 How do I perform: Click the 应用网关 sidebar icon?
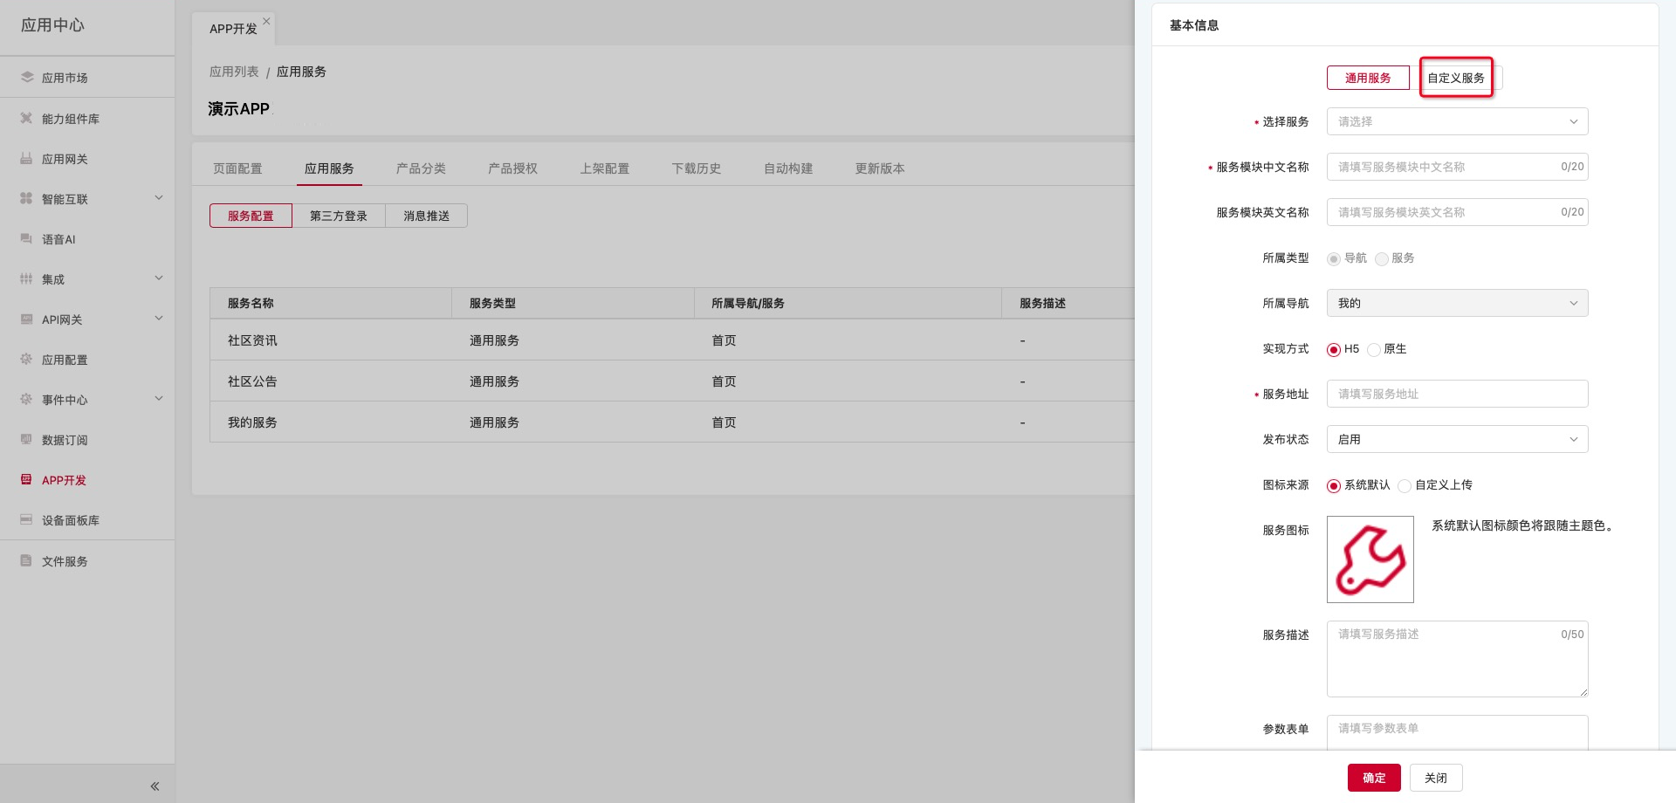point(26,159)
